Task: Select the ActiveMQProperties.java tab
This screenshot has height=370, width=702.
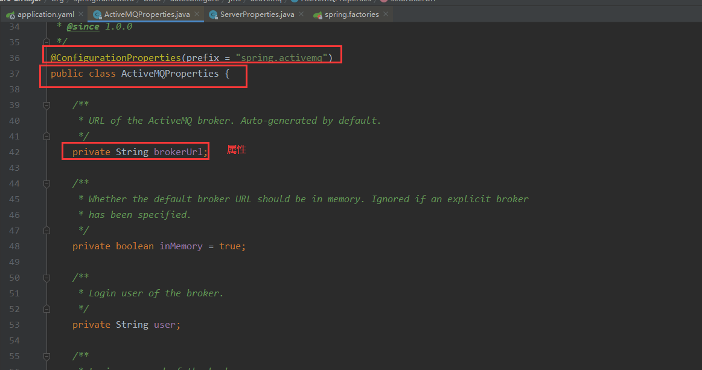Action: [x=147, y=14]
